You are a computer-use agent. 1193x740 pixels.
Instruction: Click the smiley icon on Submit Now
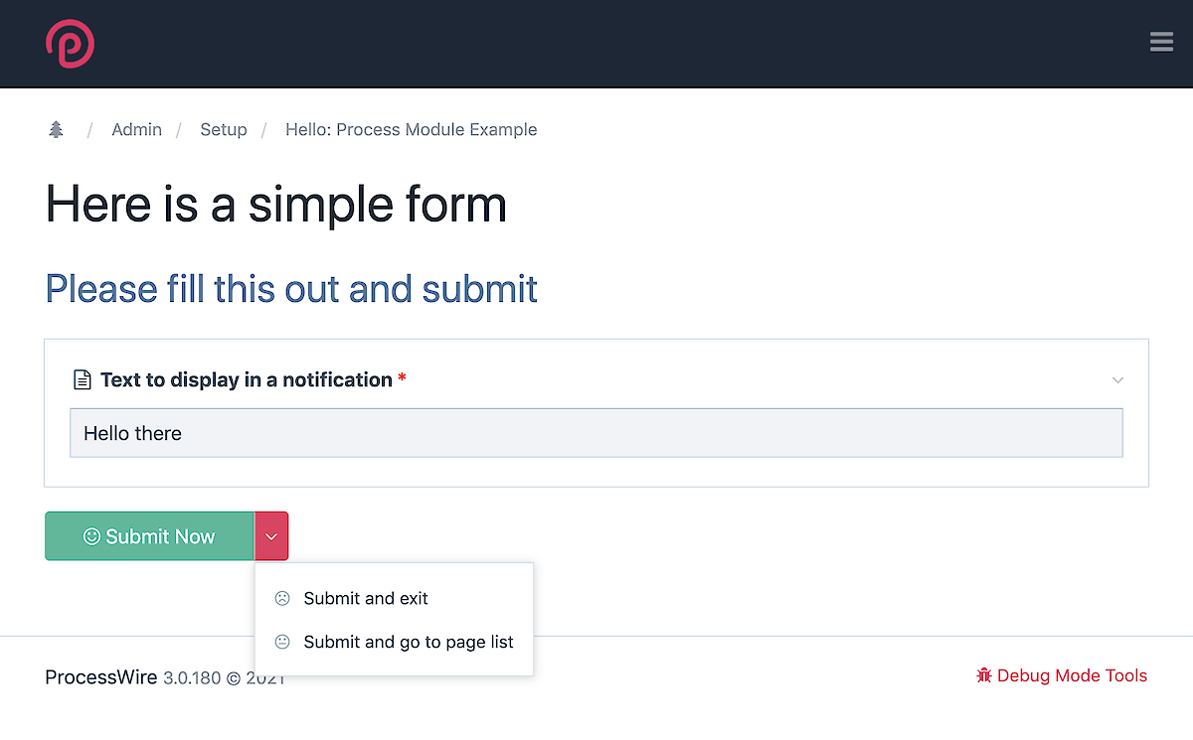91,536
